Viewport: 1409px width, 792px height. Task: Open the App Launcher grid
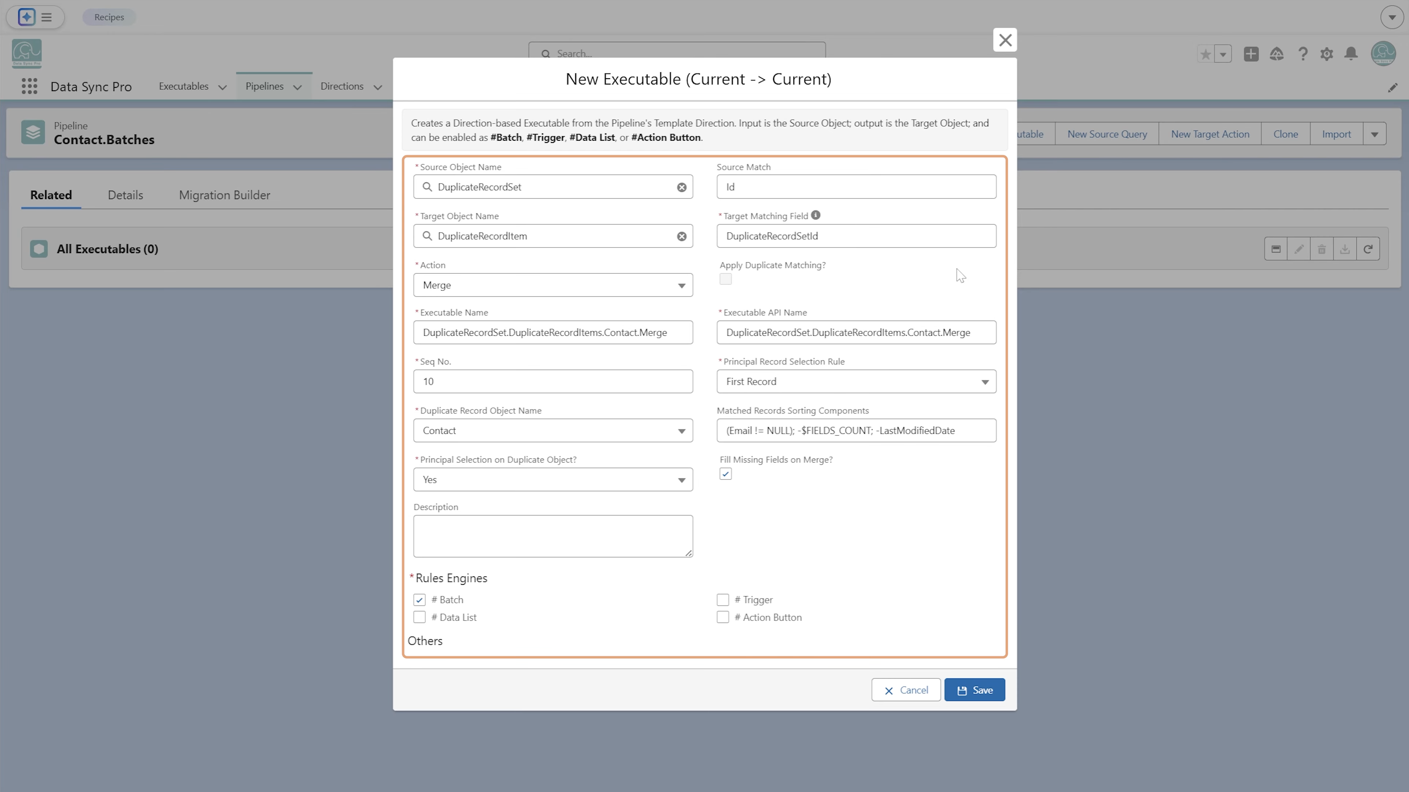29,86
